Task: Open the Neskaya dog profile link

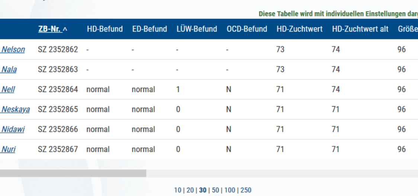Action: (16, 110)
